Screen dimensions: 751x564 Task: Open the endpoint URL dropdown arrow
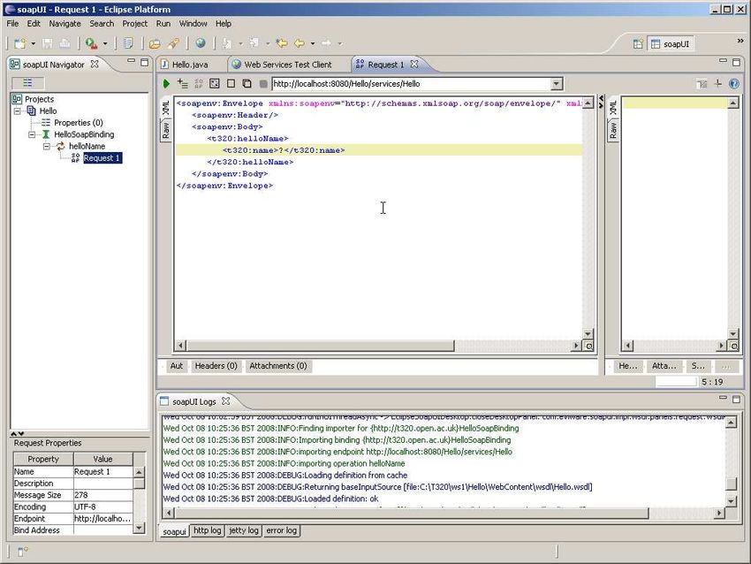click(x=556, y=84)
